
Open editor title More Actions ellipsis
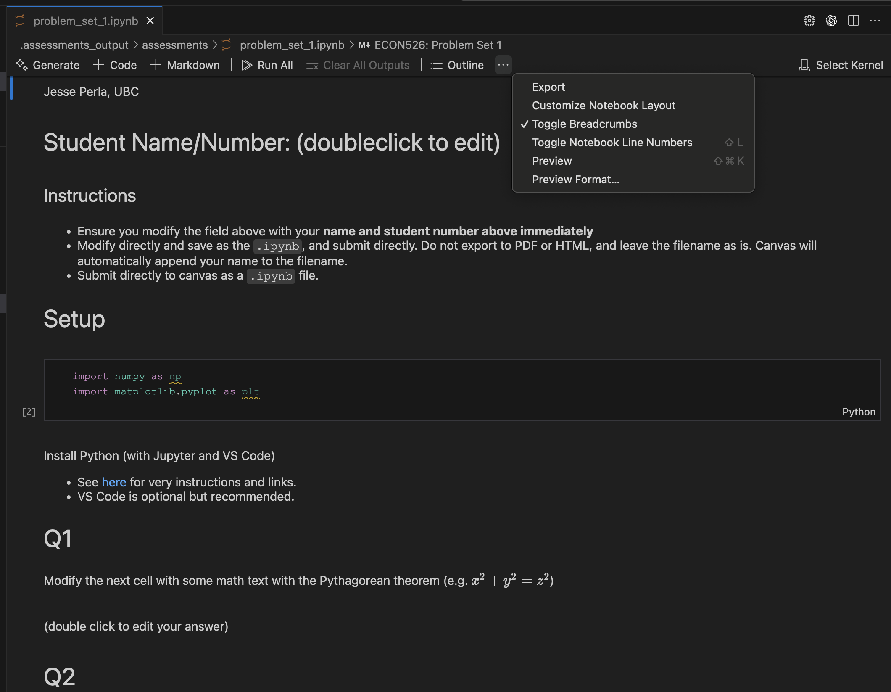click(875, 21)
